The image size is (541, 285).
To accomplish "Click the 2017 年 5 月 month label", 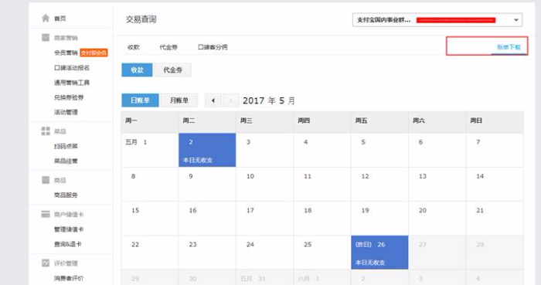I will tap(269, 100).
